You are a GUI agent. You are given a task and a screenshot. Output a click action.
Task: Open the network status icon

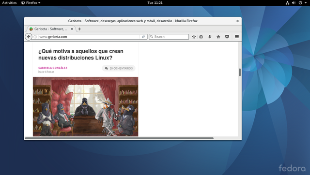(287, 3)
